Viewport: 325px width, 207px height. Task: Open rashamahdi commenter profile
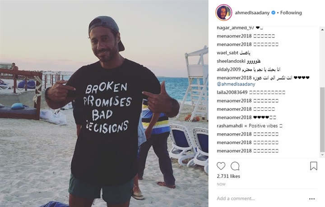229,126
